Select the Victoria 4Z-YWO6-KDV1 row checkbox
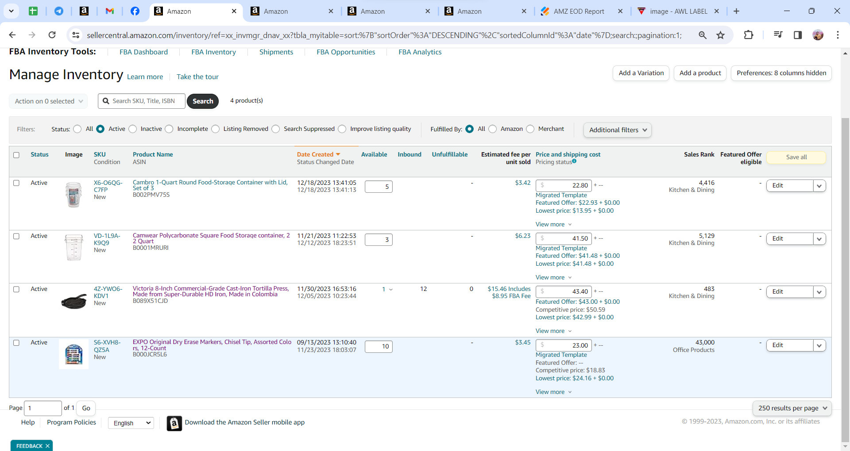 coord(16,289)
